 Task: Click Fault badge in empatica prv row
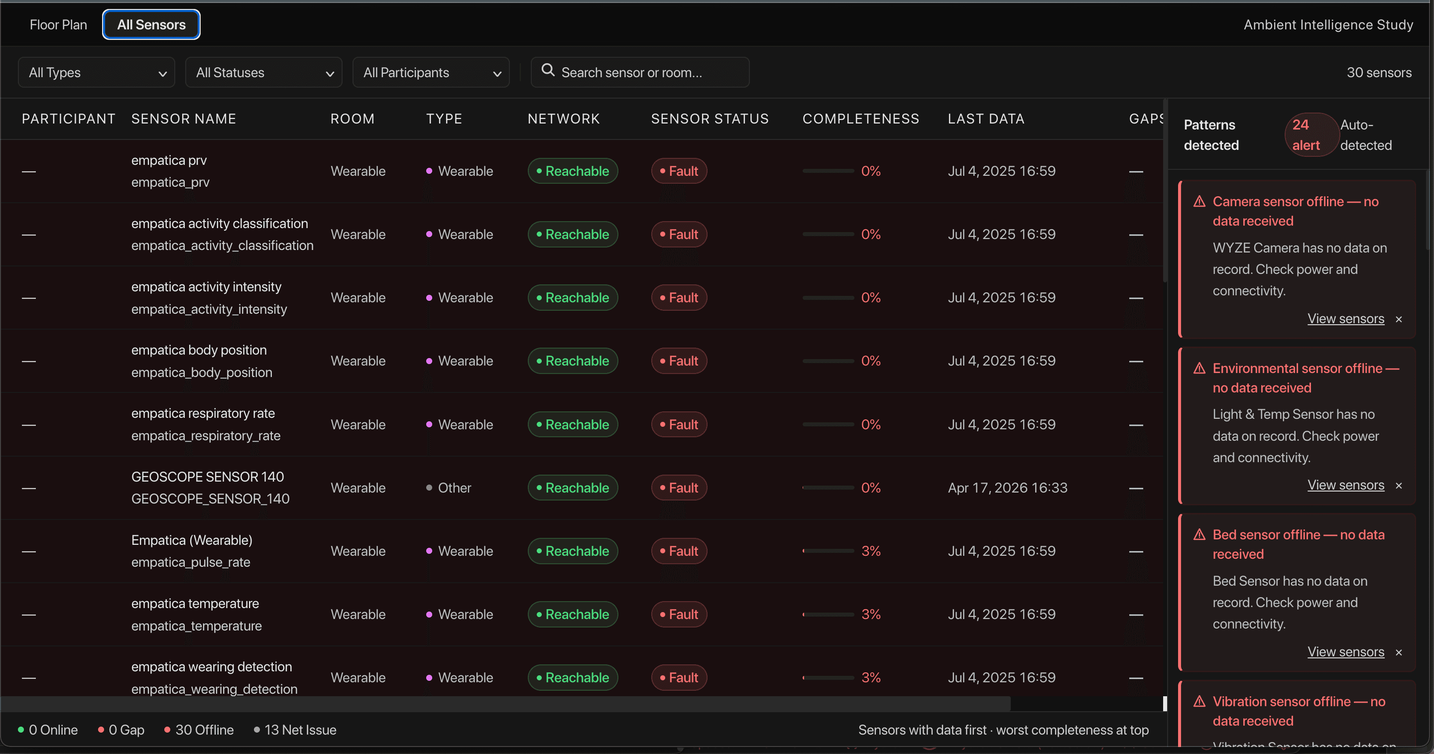point(679,171)
